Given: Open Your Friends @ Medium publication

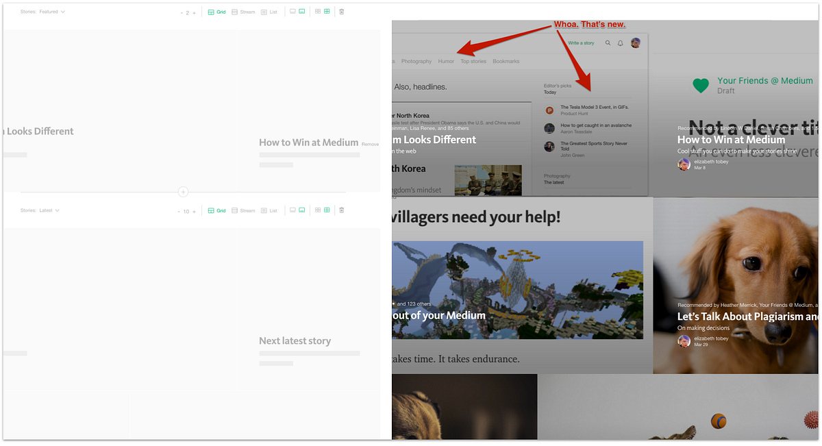Looking at the screenshot, I should (x=765, y=80).
